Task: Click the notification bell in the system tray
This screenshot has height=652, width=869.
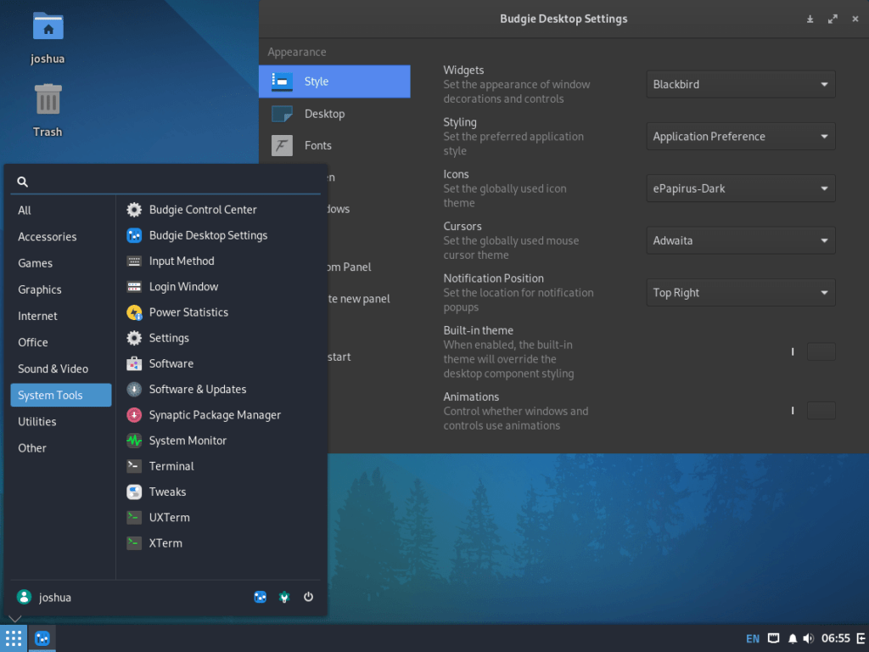Action: pyautogui.click(x=792, y=638)
